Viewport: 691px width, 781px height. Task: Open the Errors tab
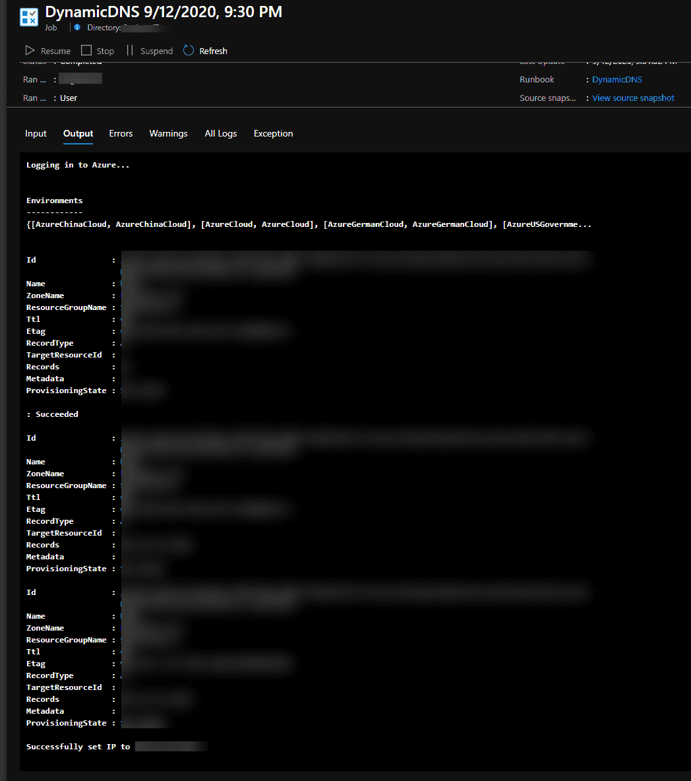(x=121, y=133)
